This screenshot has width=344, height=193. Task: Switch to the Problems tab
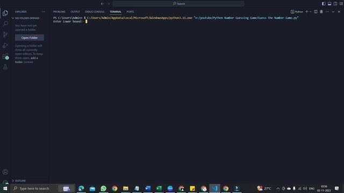[59, 12]
